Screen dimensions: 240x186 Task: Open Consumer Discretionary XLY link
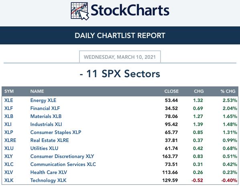click(62, 156)
